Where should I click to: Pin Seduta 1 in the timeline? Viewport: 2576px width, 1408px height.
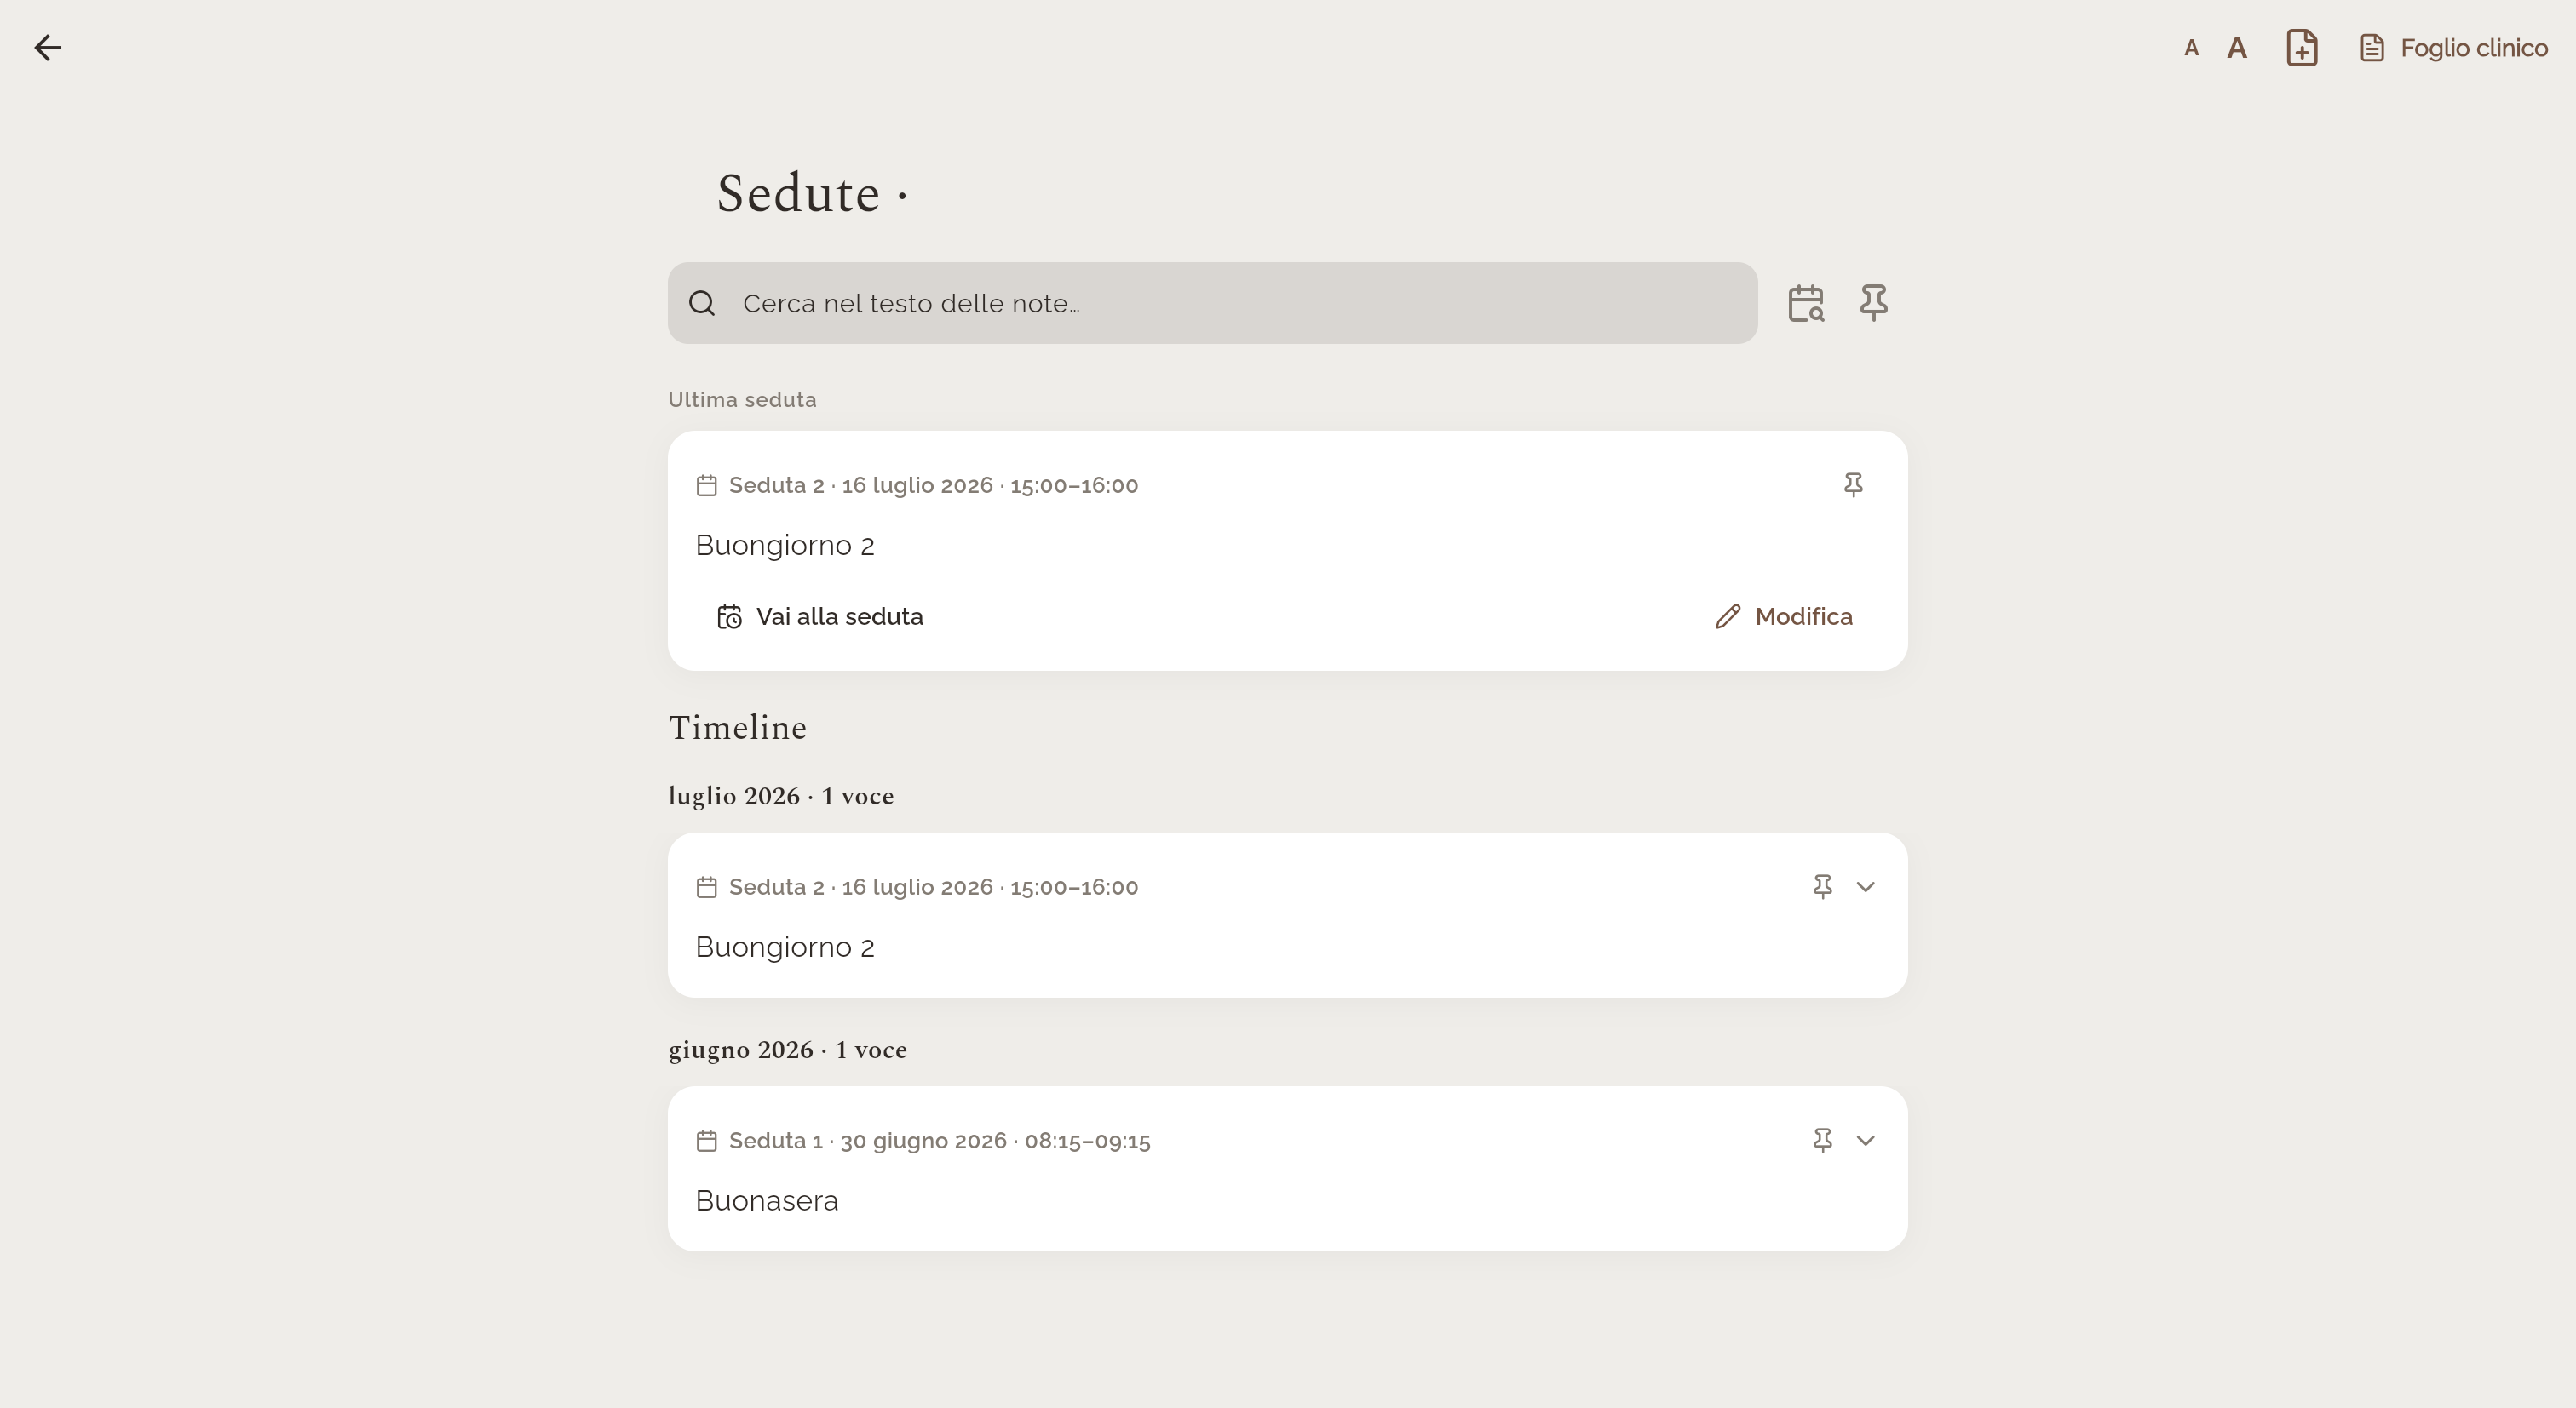pos(1822,1140)
